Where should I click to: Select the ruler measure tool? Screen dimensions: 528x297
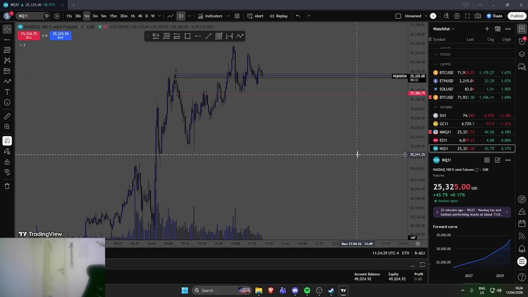[x=7, y=116]
